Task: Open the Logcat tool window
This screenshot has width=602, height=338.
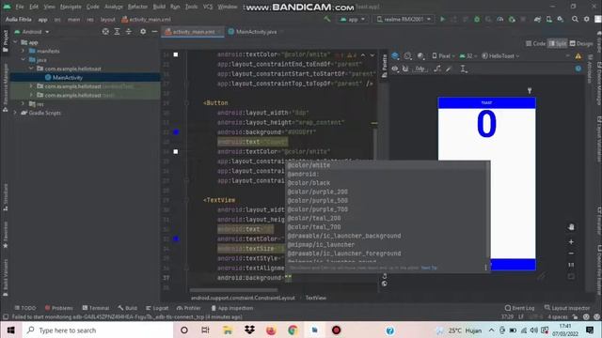Action: pyautogui.click(x=157, y=308)
